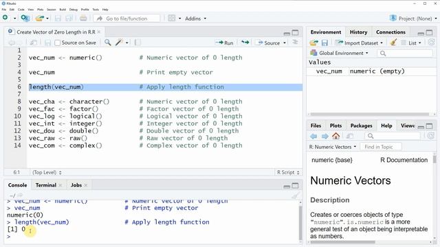Screen dimensions: 440x247
Task: Expand the Import Dataset dropdown
Action: tap(382, 43)
